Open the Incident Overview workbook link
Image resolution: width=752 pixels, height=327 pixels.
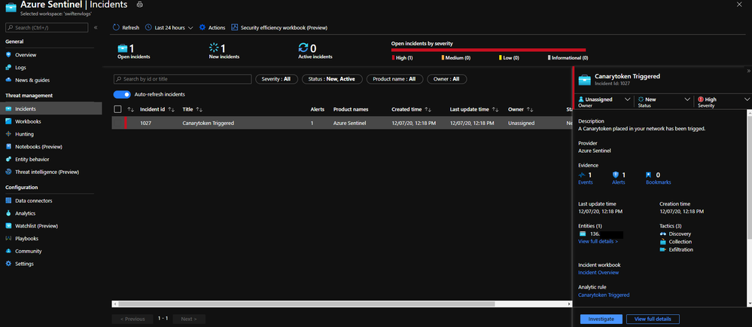point(598,272)
